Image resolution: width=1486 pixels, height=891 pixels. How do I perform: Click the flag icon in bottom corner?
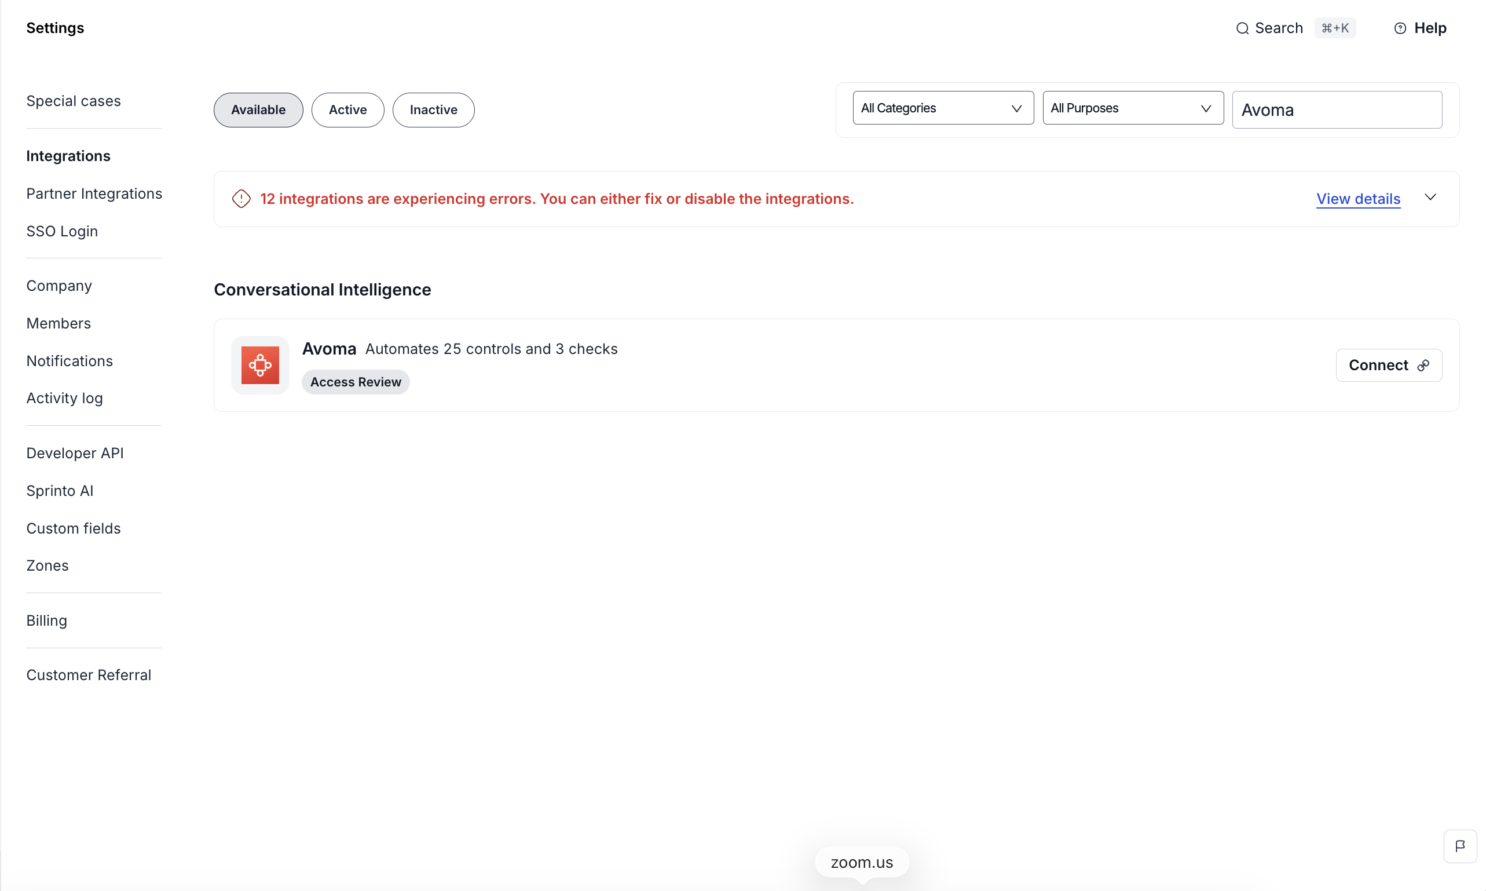[1459, 846]
